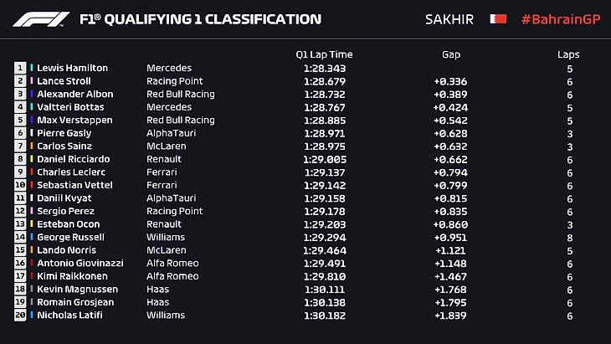Screen dimensions: 611x344
Task: Click the position 1 number badge
Action: click(x=21, y=68)
